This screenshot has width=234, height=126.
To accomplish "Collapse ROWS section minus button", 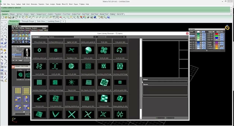I will (x=14, y=114).
